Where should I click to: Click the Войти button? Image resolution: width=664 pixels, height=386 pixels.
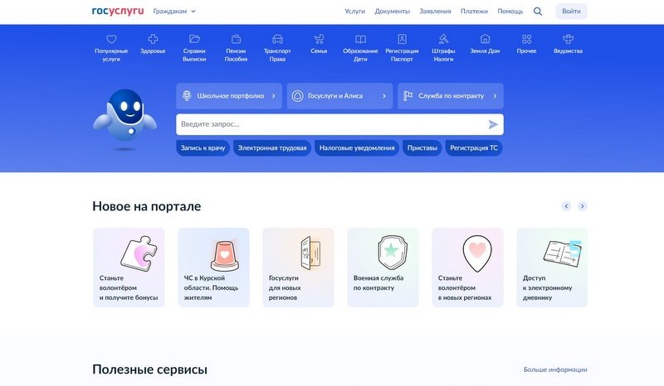(571, 12)
